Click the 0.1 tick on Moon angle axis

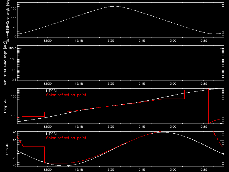click(14, 80)
